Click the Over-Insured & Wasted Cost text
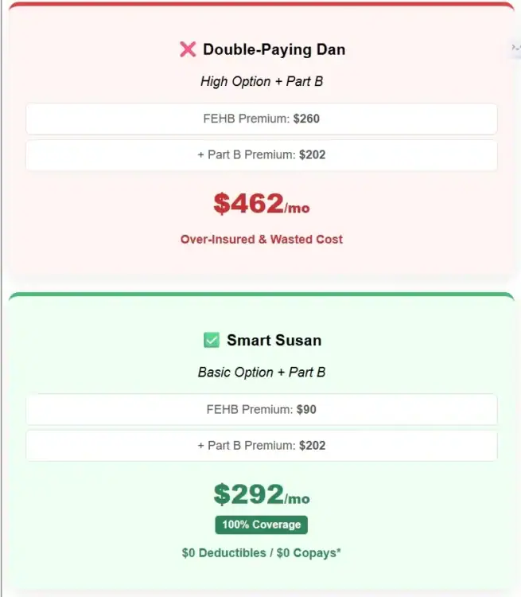521x597 pixels. point(261,239)
